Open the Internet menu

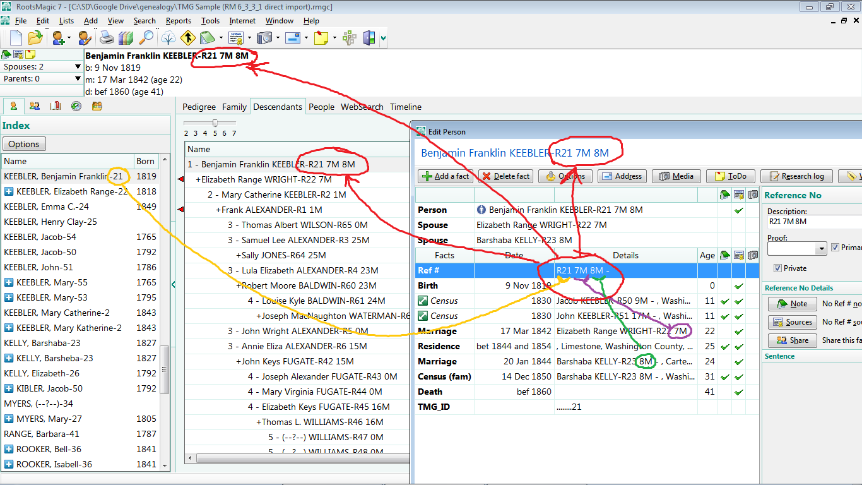242,21
